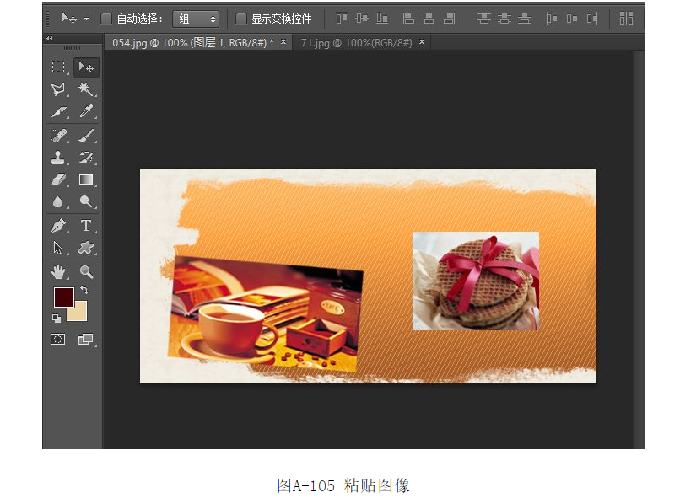Collapse the toolbox with double-arrow
This screenshot has width=696, height=498.
coord(49,39)
